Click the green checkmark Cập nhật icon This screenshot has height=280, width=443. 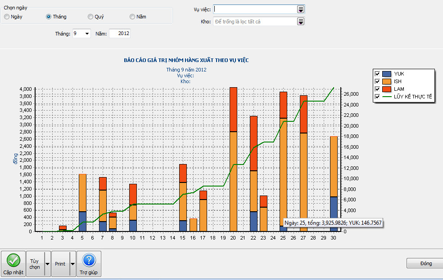click(x=13, y=260)
